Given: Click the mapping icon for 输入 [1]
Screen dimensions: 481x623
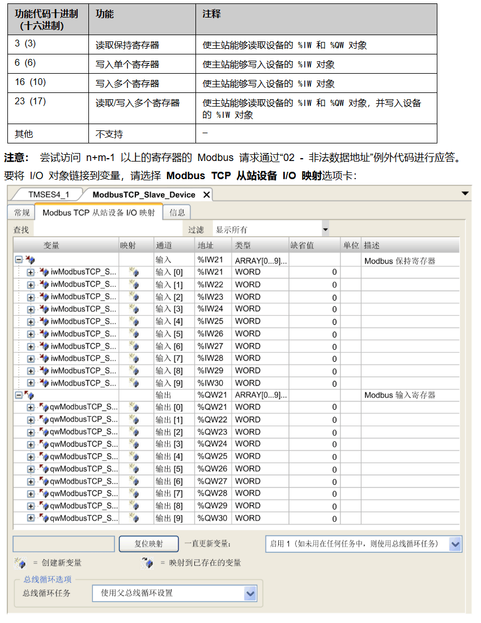Looking at the screenshot, I should (x=134, y=285).
